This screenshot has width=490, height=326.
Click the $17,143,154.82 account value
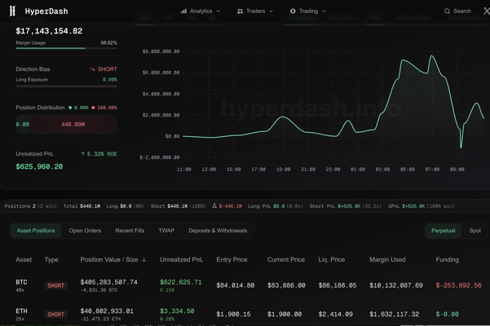(x=49, y=31)
